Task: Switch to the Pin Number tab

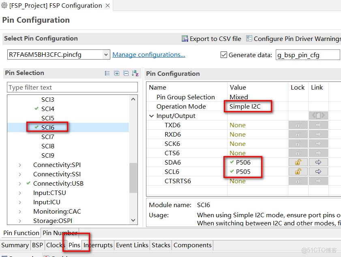Action: click(x=60, y=233)
